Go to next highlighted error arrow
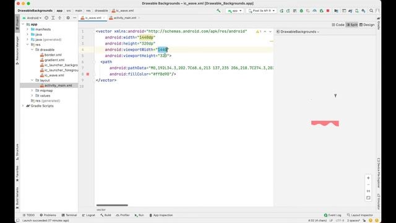The image size is (396, 223). click(270, 32)
